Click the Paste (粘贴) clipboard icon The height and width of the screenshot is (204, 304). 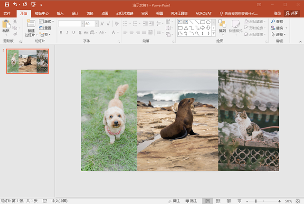tap(6, 24)
